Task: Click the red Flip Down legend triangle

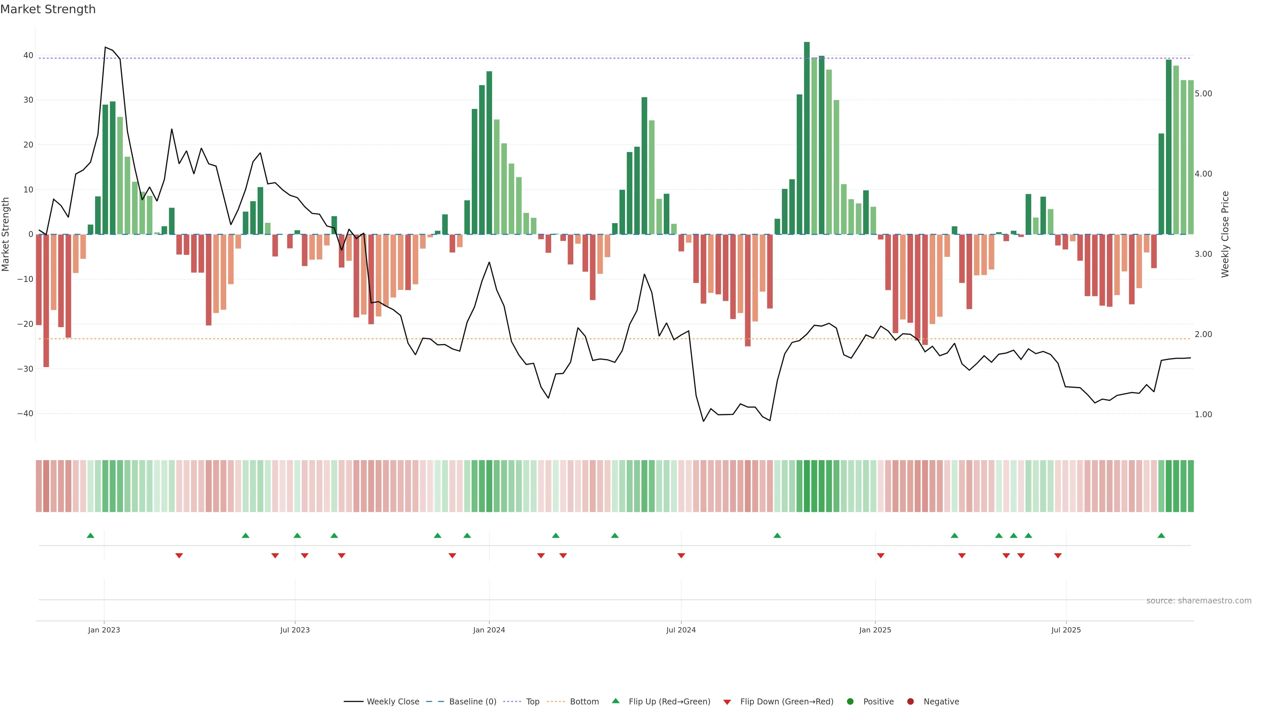Action: pos(727,702)
